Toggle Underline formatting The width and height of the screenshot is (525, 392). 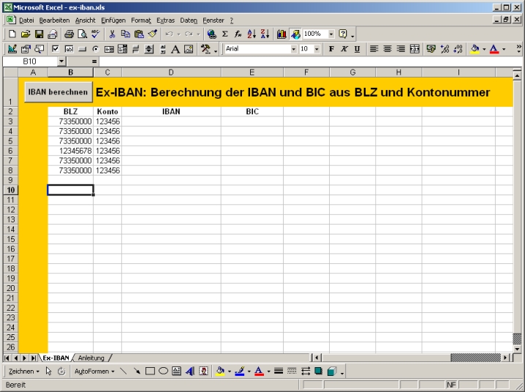click(x=357, y=49)
